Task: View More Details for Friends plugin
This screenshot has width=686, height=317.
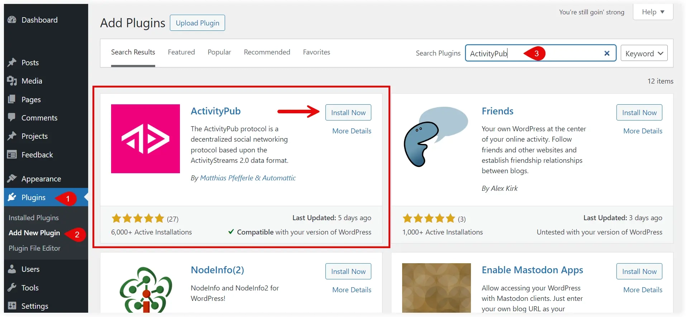Action: click(643, 131)
